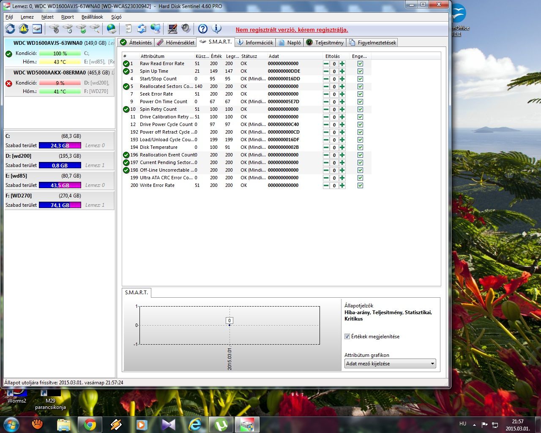541x433 pixels.
Task: Select the WDC WD5000AAKX-08ERMA0 disk entry
Action: click(60, 82)
